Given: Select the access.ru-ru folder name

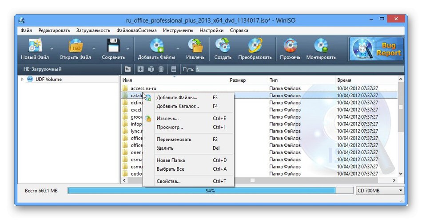Looking at the screenshot, I should click(x=143, y=88).
